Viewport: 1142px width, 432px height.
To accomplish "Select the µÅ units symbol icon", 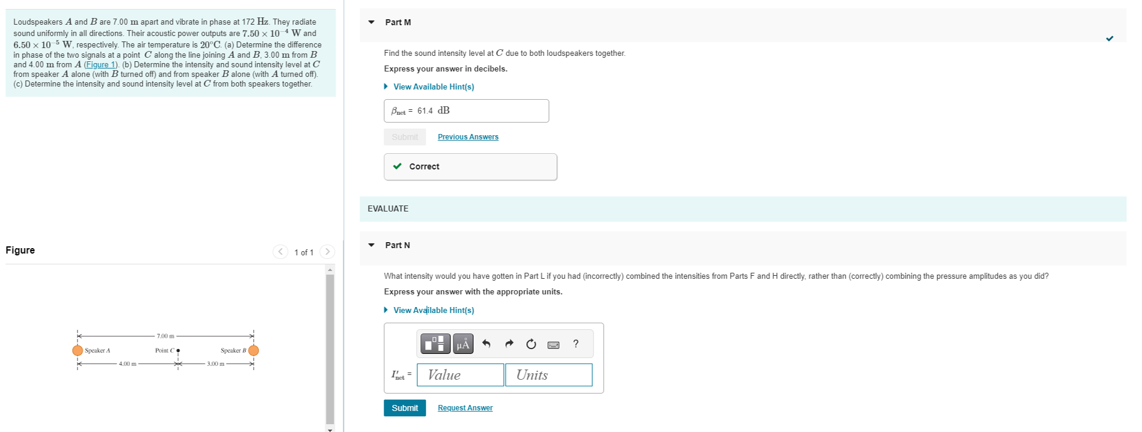I will pyautogui.click(x=462, y=344).
